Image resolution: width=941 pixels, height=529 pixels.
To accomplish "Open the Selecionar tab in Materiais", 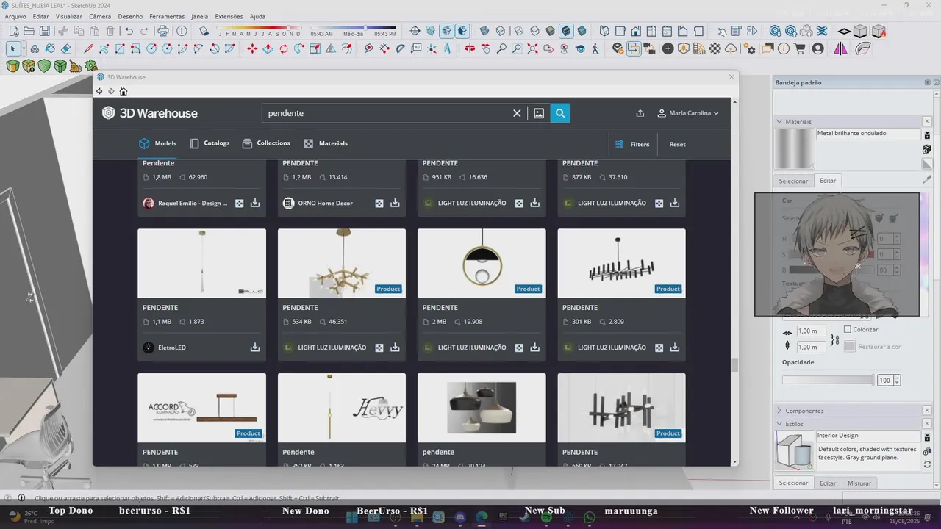I will [793, 181].
